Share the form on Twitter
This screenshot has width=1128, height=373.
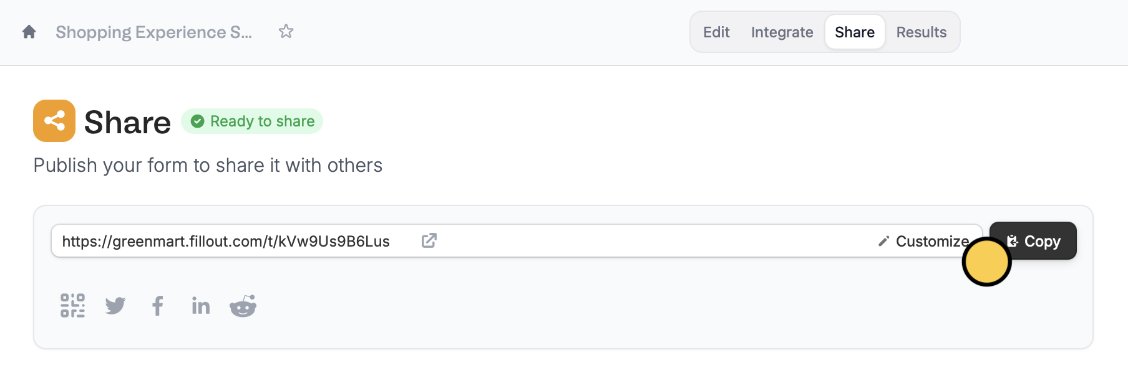tap(115, 306)
